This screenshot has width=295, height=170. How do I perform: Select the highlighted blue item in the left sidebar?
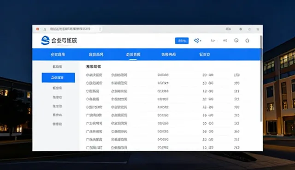point(59,78)
